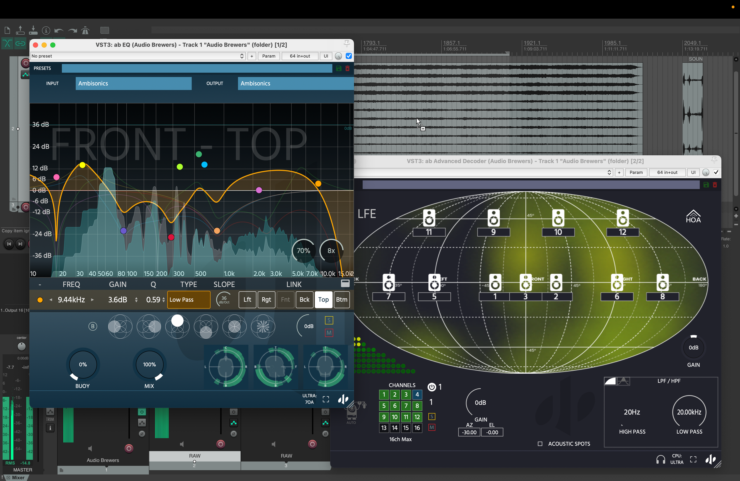Click the Low Pass filter type button
Viewport: 740px width, 481px height.
189,300
